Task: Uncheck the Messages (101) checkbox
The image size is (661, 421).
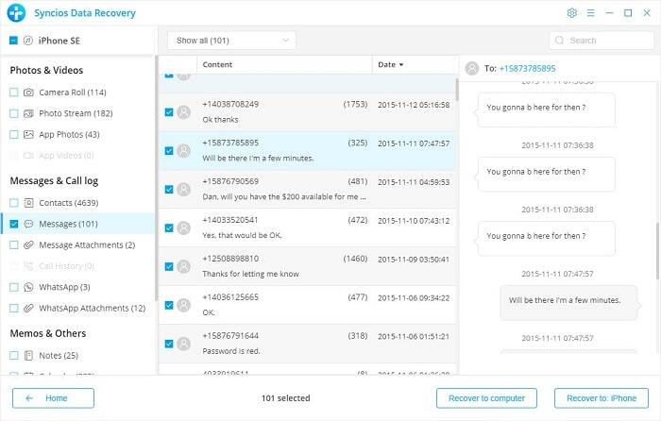Action: [x=14, y=225]
